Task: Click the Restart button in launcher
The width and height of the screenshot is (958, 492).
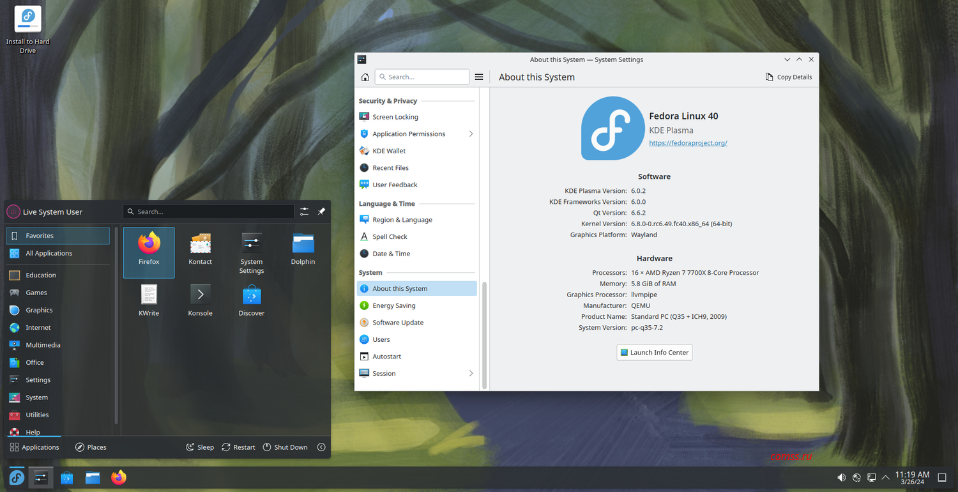Action: 238,447
